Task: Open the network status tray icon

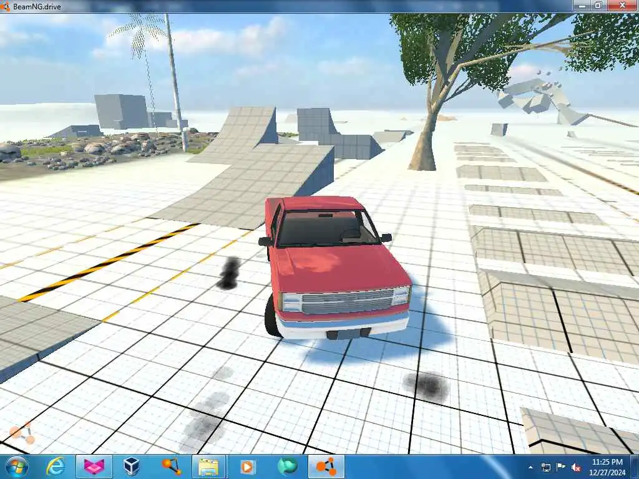Action: [545, 468]
